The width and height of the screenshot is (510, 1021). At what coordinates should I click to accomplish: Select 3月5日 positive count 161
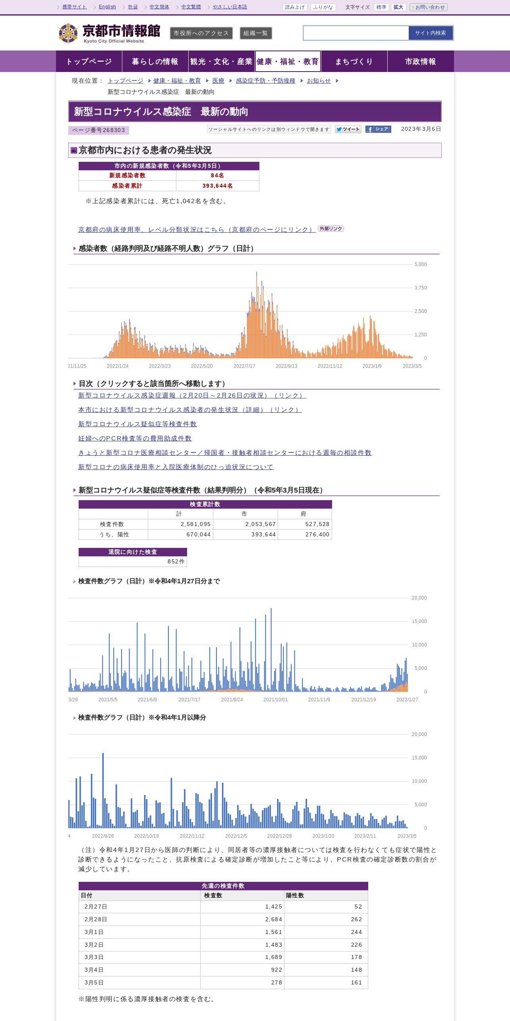(326, 983)
